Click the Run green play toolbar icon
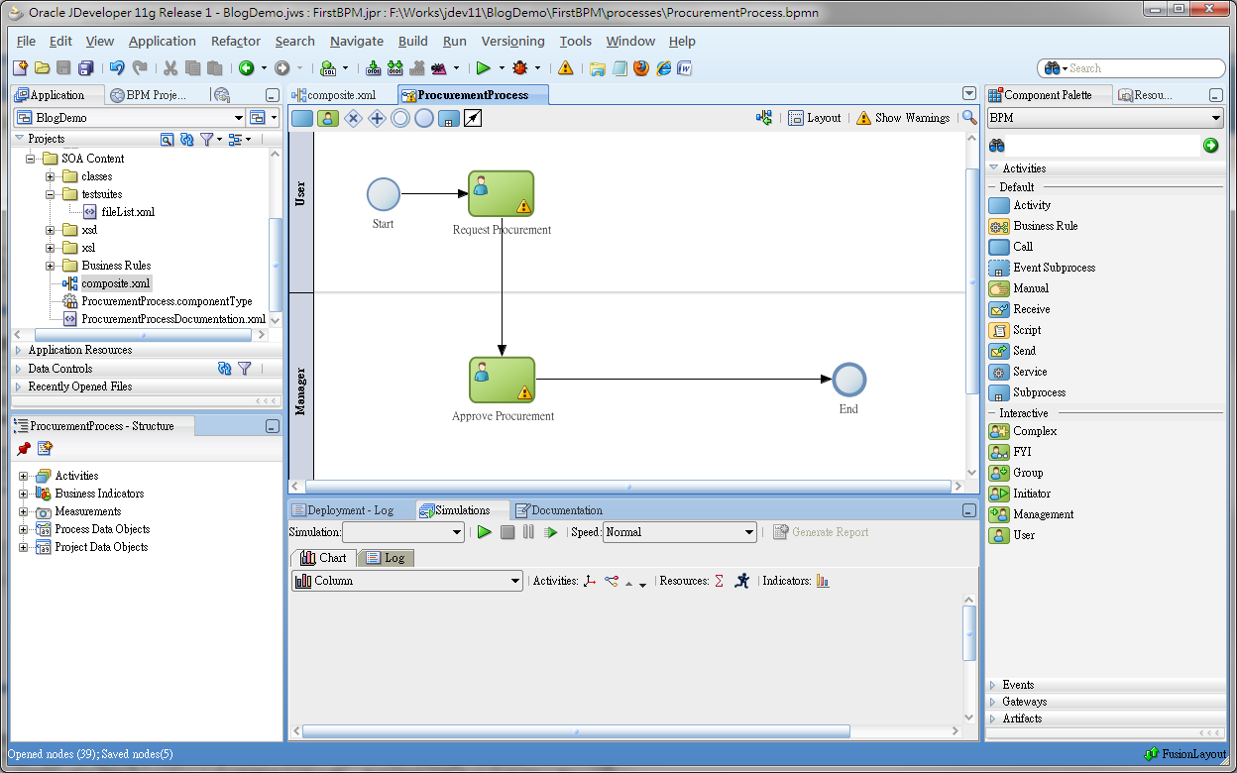Image resolution: width=1237 pixels, height=773 pixels. (x=484, y=68)
